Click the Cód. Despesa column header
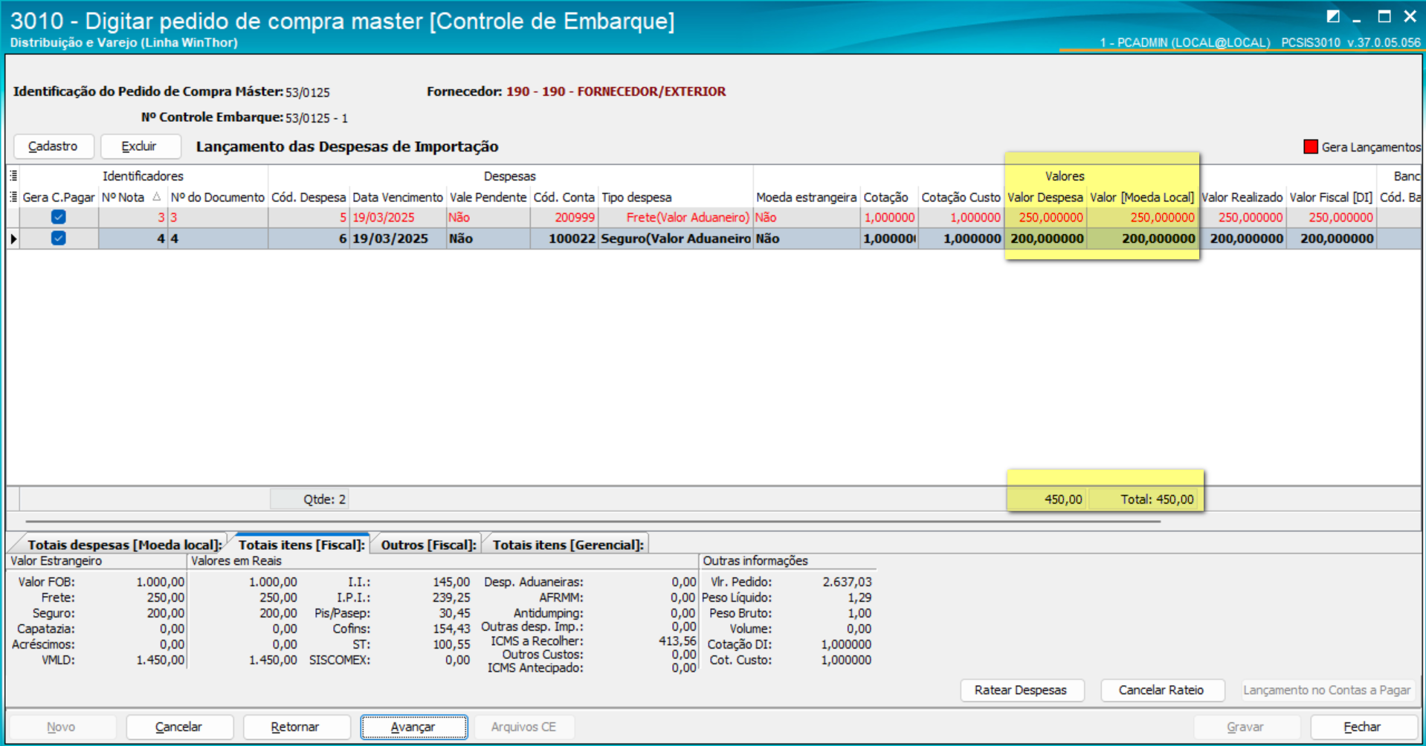The height and width of the screenshot is (746, 1426). pos(309,197)
